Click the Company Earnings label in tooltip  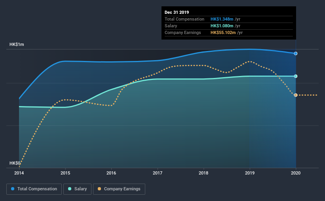point(183,32)
